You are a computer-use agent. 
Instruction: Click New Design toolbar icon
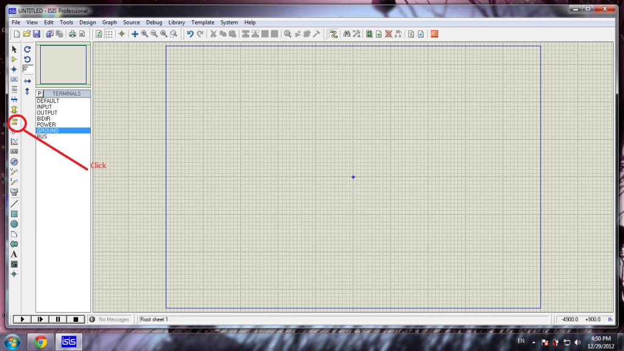16,34
